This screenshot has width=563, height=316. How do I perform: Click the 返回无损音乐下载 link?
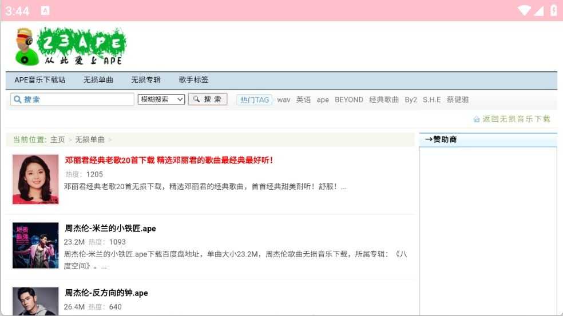coord(516,119)
